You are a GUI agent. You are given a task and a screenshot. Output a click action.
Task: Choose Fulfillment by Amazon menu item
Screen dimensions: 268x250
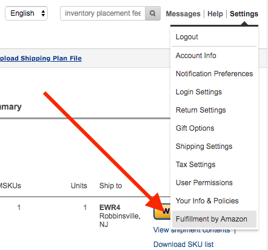[214, 219]
